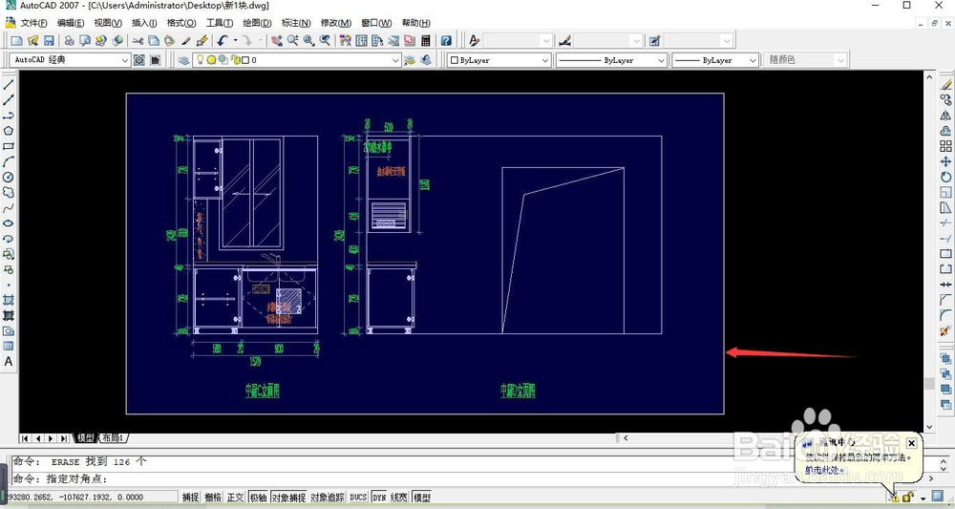Click the vertical scrollbar down arrow

coord(929,427)
